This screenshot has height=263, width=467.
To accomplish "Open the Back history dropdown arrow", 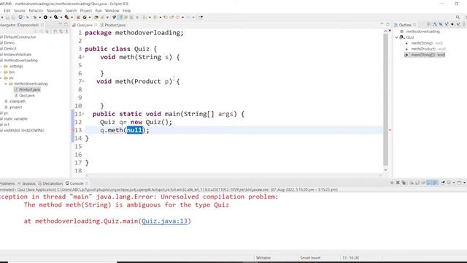I will [182, 18].
